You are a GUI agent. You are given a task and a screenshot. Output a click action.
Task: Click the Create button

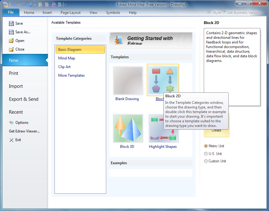pos(217,133)
